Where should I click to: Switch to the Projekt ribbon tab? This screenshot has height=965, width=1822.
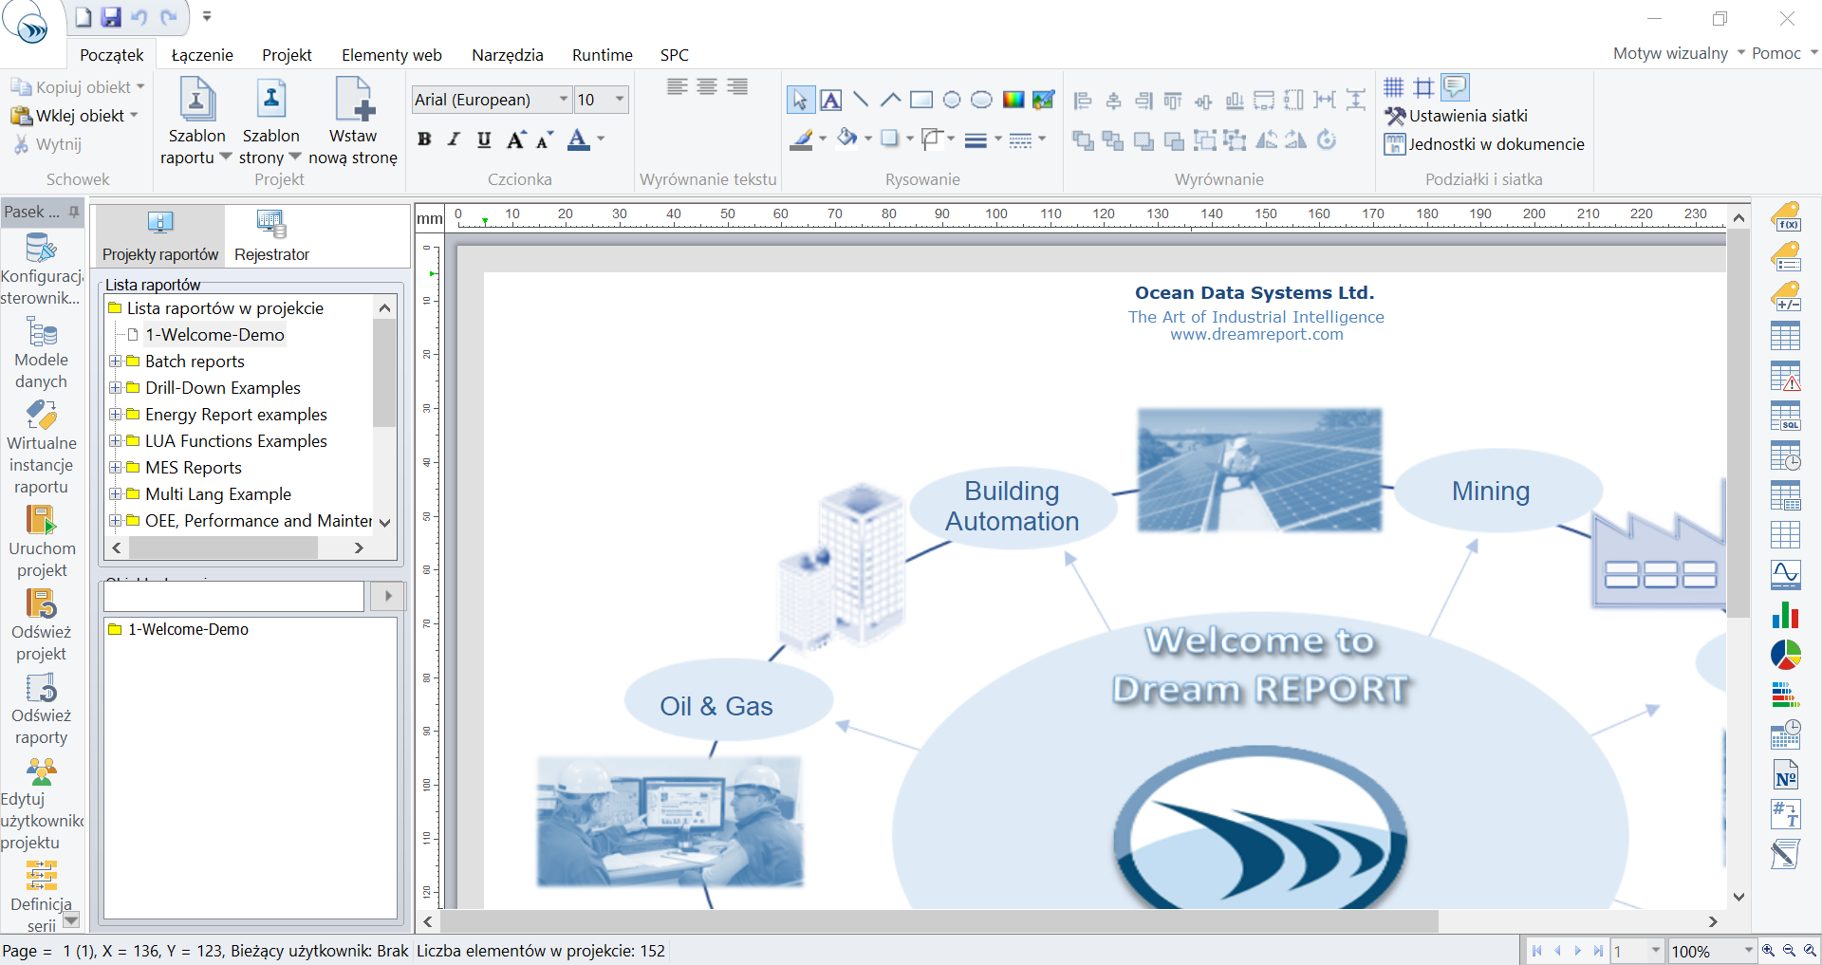click(287, 55)
